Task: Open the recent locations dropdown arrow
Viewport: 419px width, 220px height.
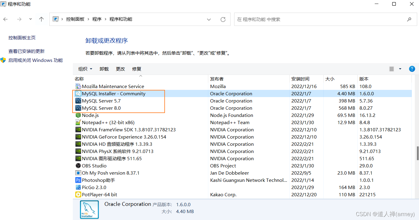Action: coord(30,19)
